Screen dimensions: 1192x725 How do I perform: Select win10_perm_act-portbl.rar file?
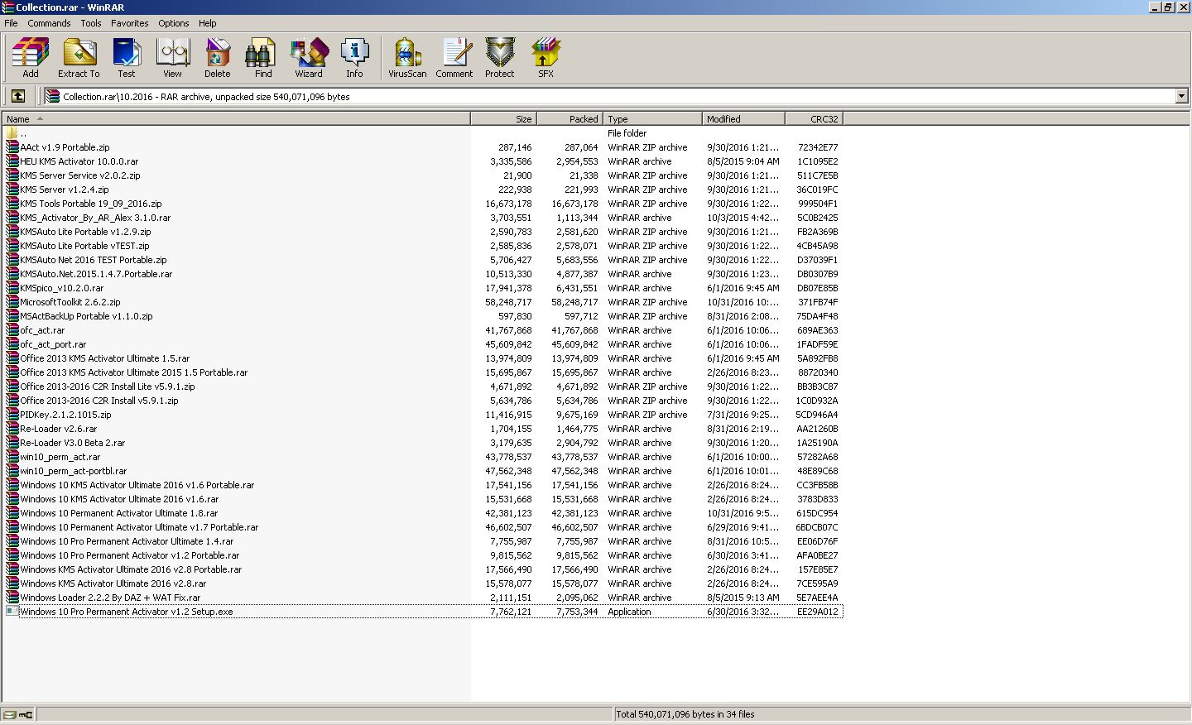[74, 471]
